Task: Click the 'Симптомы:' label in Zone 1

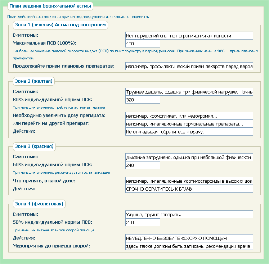Action: [x=26, y=35]
